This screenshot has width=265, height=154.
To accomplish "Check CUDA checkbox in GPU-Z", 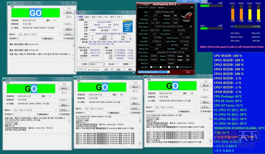I will [160, 67].
